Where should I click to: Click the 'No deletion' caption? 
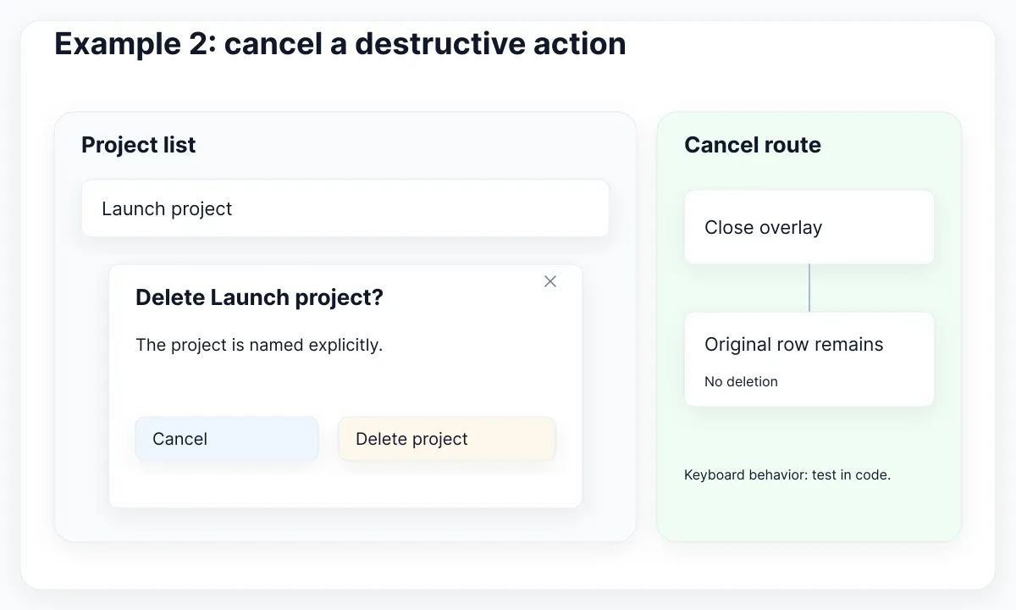coord(741,381)
